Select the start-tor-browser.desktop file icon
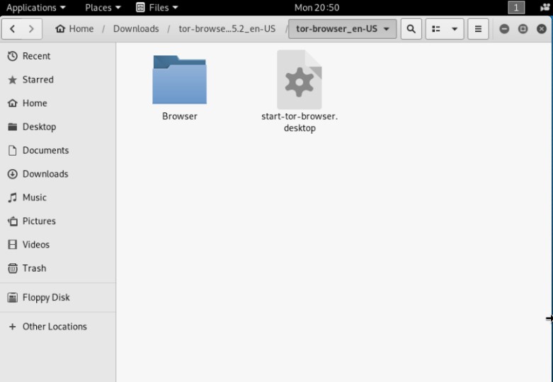 [300, 80]
